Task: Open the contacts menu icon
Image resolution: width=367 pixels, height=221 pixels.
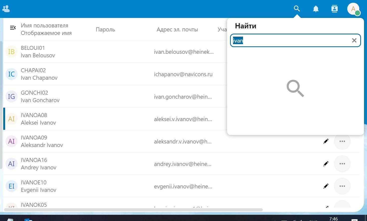Action: 334,9
